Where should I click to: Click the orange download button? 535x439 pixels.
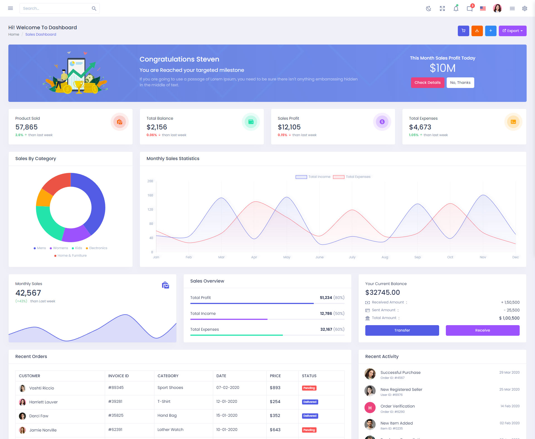point(477,31)
